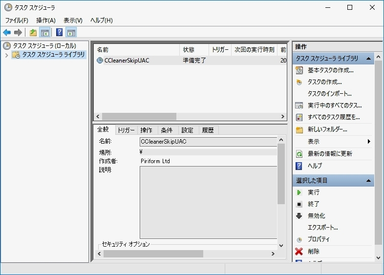Click the blue help toolbar icon
Image resolution: width=384 pixels, height=275 pixels.
click(x=59, y=33)
